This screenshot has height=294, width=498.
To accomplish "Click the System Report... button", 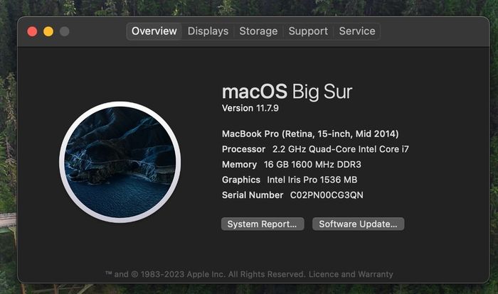I will tap(263, 224).
